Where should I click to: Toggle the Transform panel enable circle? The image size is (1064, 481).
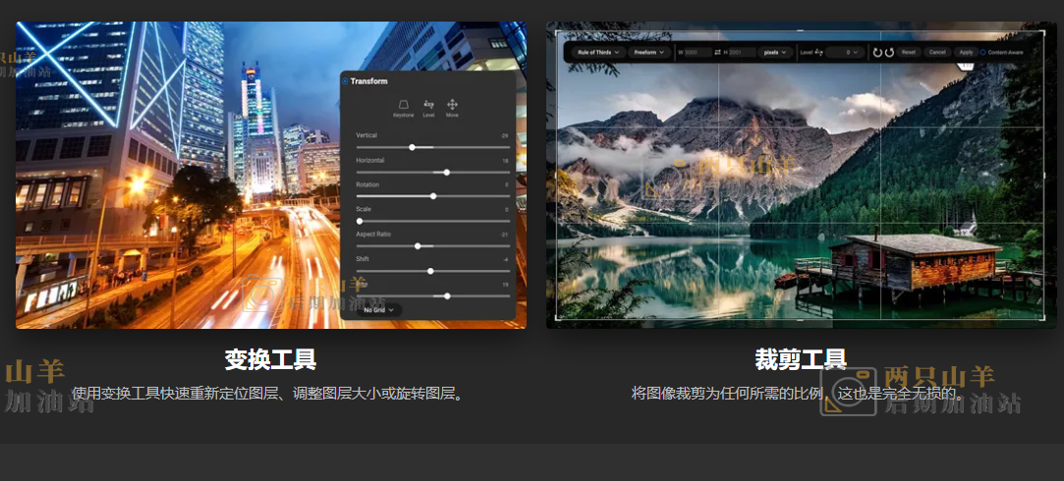coord(345,82)
